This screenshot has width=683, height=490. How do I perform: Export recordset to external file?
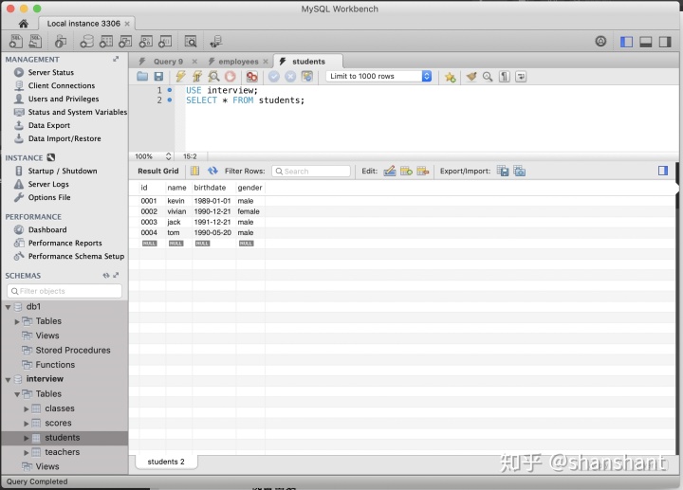click(503, 171)
